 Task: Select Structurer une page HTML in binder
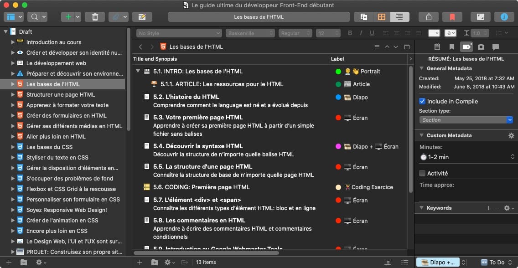61,95
